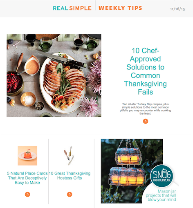Image resolution: width=193 pixels, height=208 pixels.
Task: Open the Snug Find Your Place badge
Action: click(162, 176)
